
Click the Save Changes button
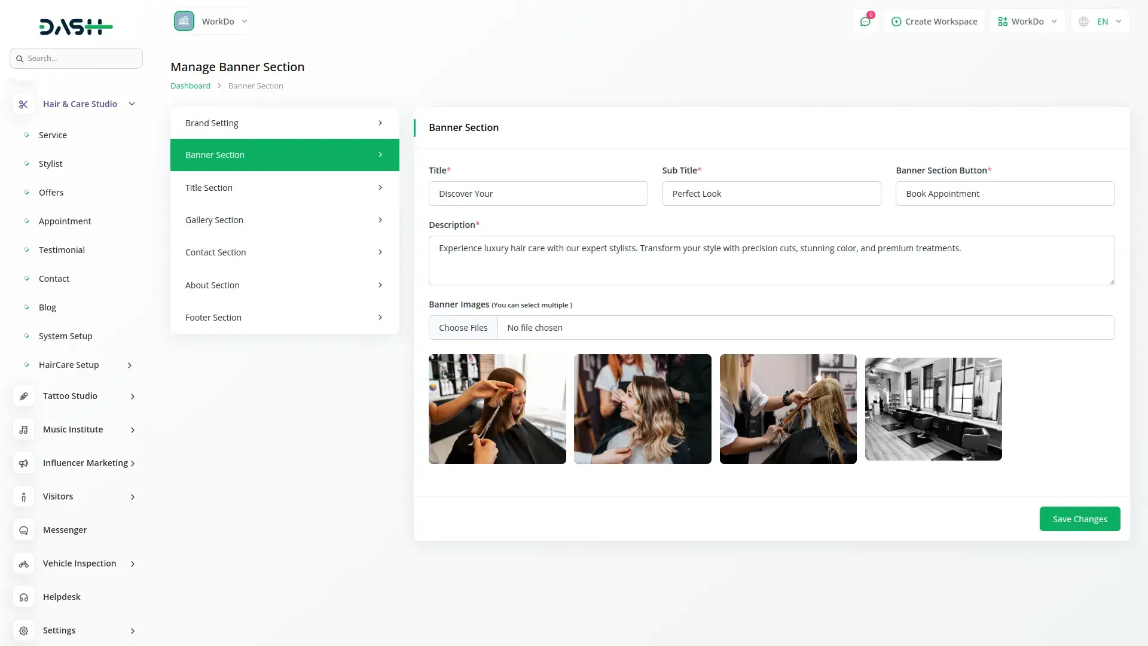1079,519
